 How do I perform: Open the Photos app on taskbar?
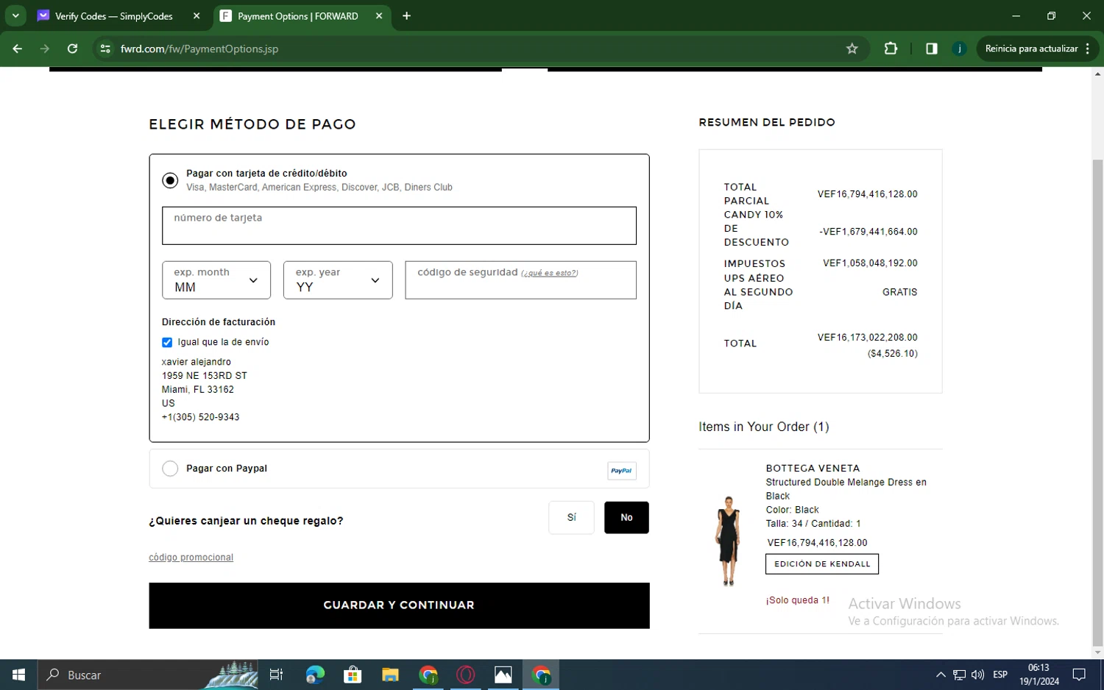pos(503,675)
